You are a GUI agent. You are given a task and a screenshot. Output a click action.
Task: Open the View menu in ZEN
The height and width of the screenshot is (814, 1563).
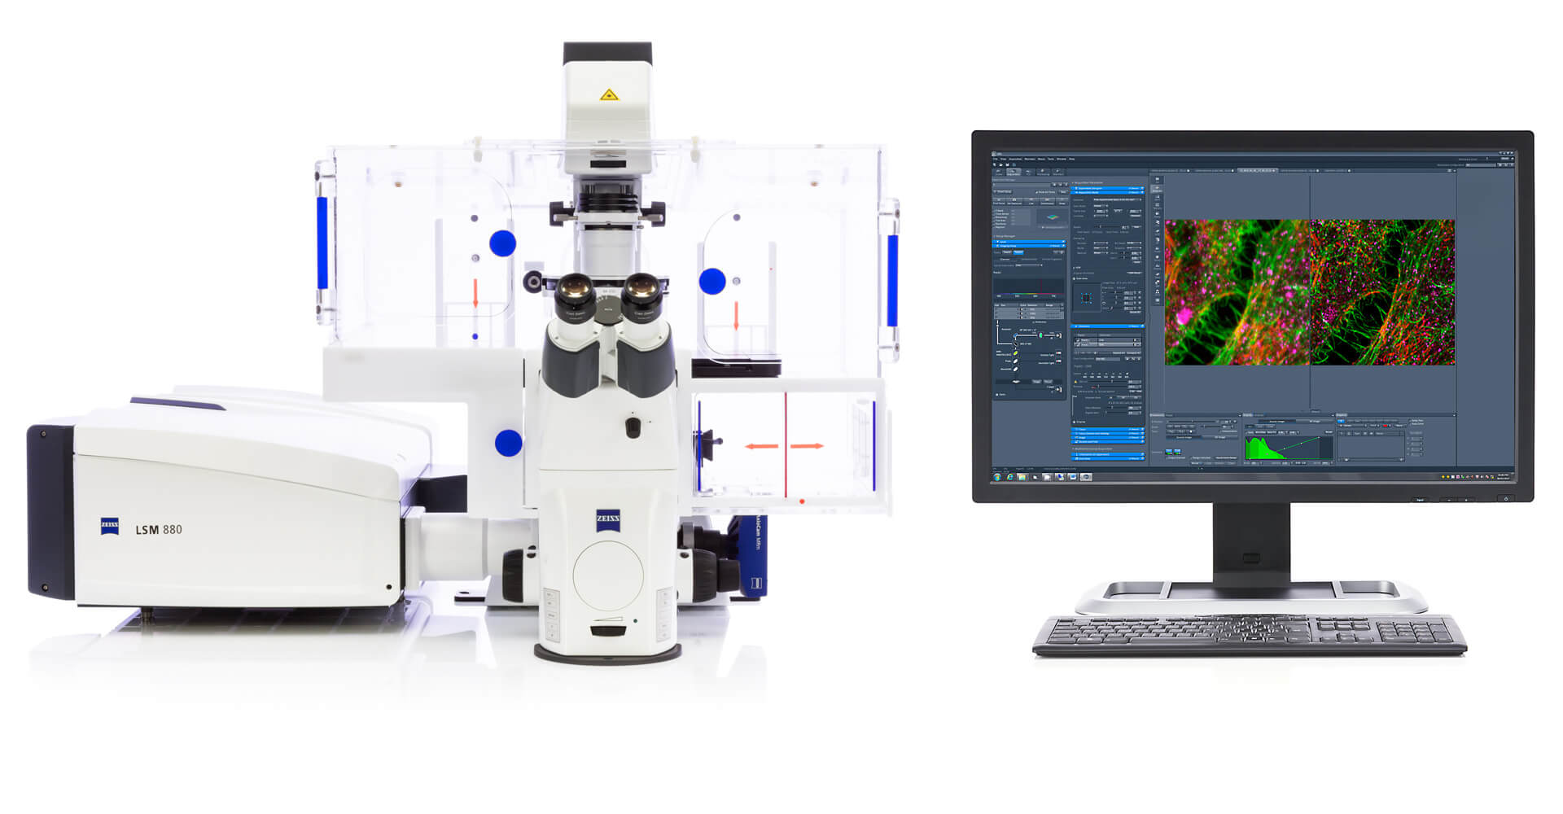[1003, 159]
